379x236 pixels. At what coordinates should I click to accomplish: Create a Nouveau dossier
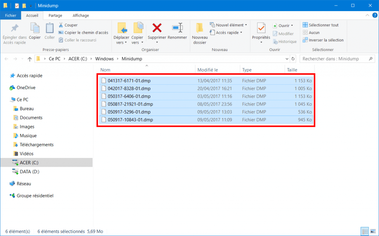click(199, 33)
